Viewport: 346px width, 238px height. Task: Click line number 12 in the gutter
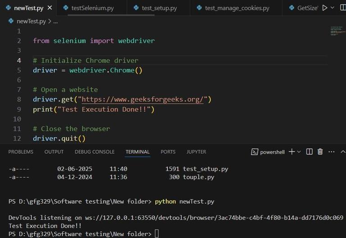17,138
